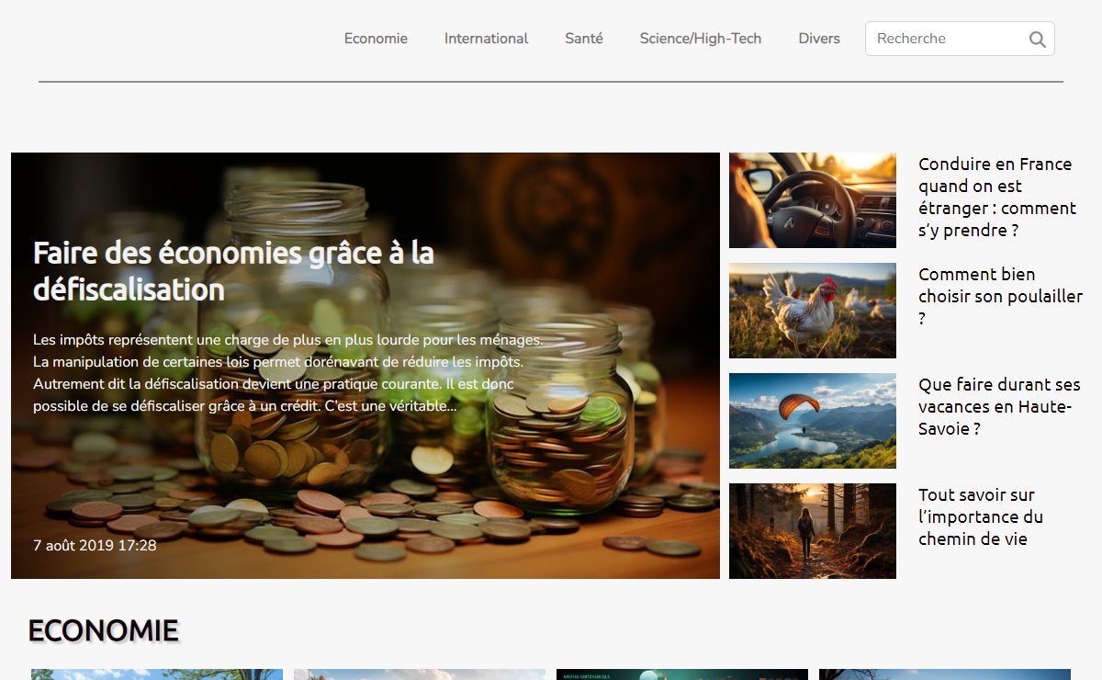
Task: Open 'Comment bien choisir son poulailler' link
Action: pos(1000,296)
